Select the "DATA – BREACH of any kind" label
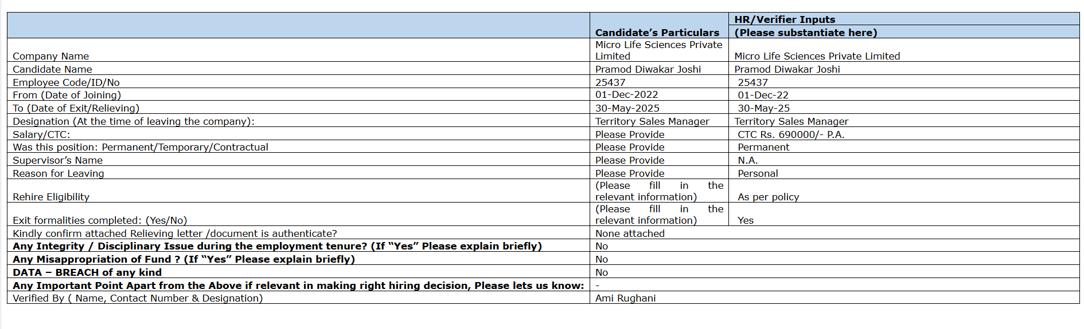Viewport: 1084px width, 329px height. [87, 272]
